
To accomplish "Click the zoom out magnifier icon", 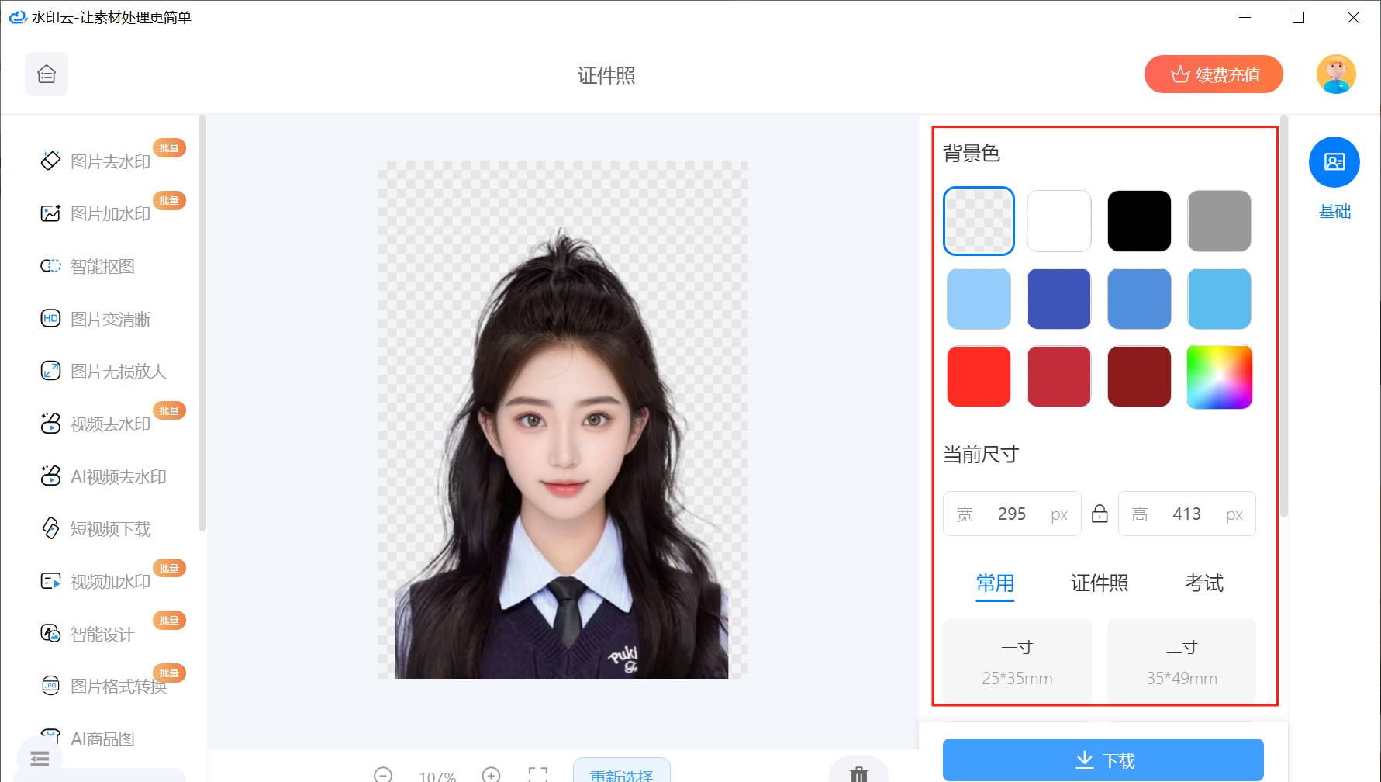I will (383, 774).
